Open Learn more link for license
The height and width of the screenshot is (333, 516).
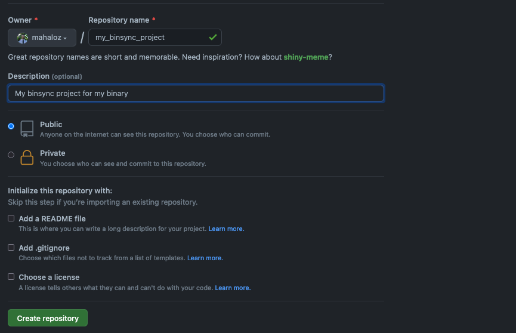(x=233, y=288)
